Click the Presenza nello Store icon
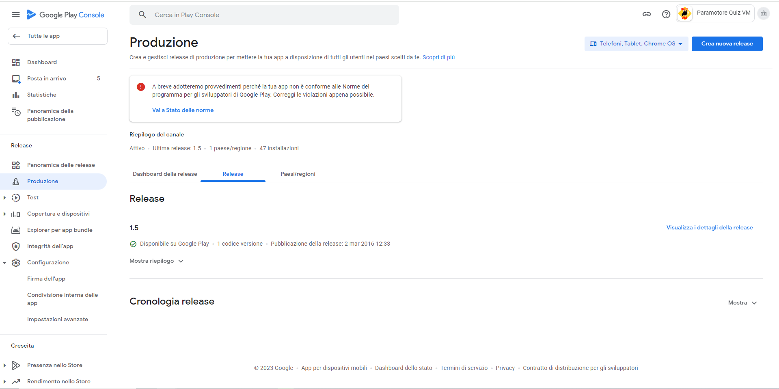 pyautogui.click(x=16, y=365)
